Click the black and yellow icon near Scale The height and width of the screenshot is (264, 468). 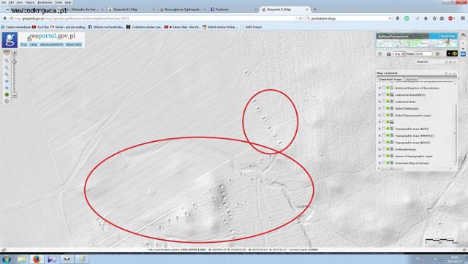(452, 54)
